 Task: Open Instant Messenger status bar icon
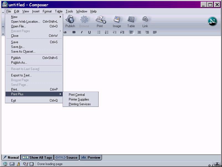pyautogui.click(x=19, y=164)
